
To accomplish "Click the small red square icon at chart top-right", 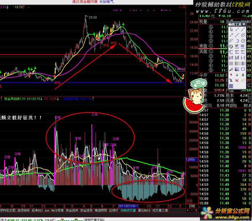I will 184,7.
